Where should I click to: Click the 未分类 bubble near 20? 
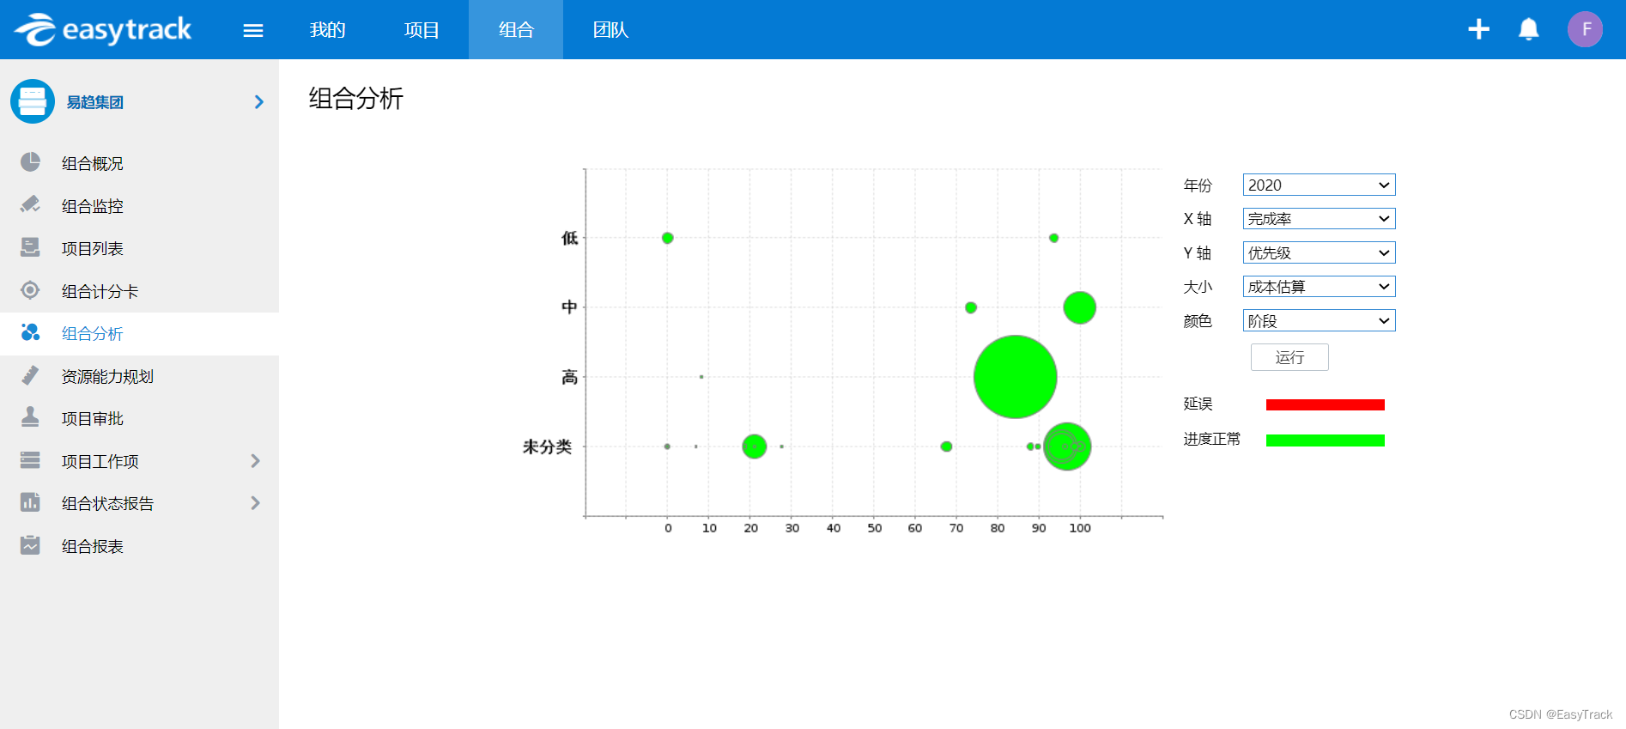(x=754, y=447)
